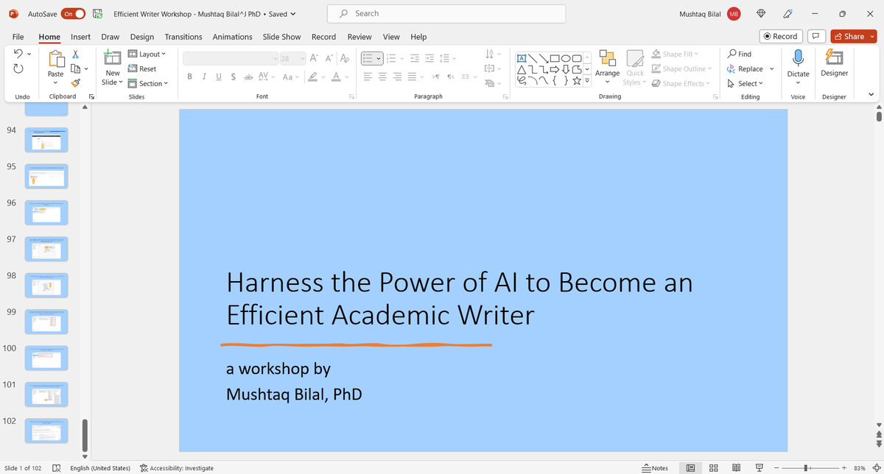The image size is (884, 474).
Task: Toggle AutoSave switch off
Action: coord(73,13)
